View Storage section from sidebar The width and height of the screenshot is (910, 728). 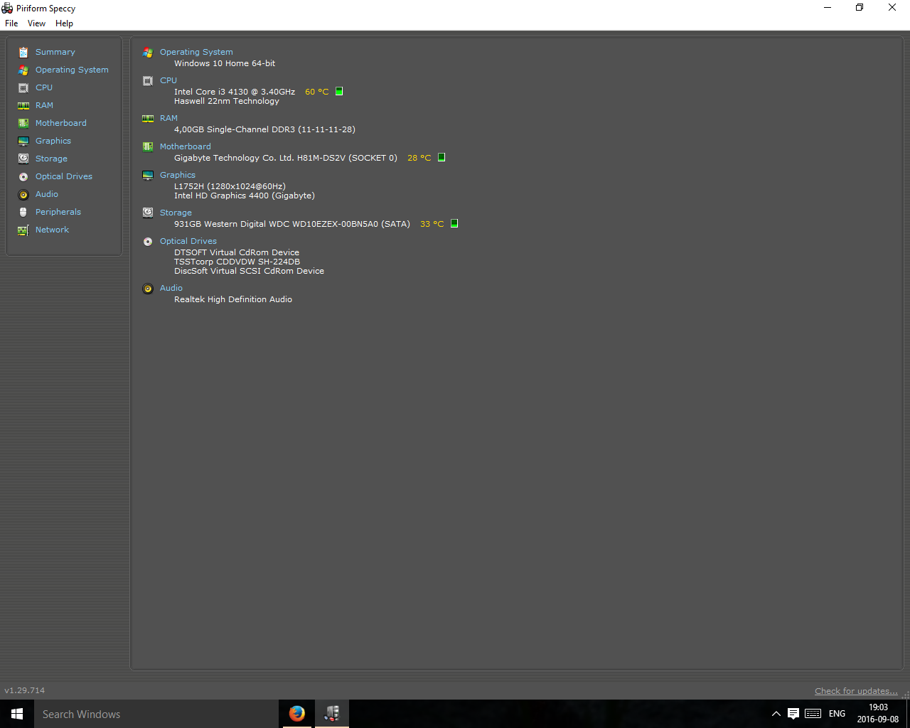51,159
